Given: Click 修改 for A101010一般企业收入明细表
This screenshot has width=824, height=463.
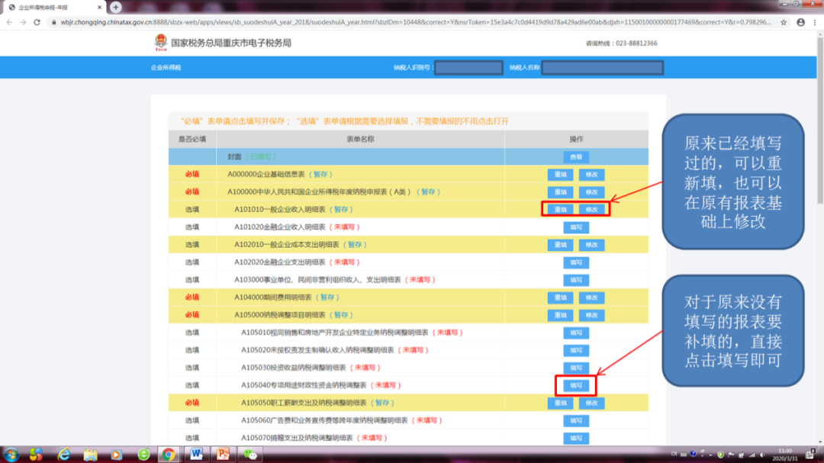Looking at the screenshot, I should (x=591, y=210).
